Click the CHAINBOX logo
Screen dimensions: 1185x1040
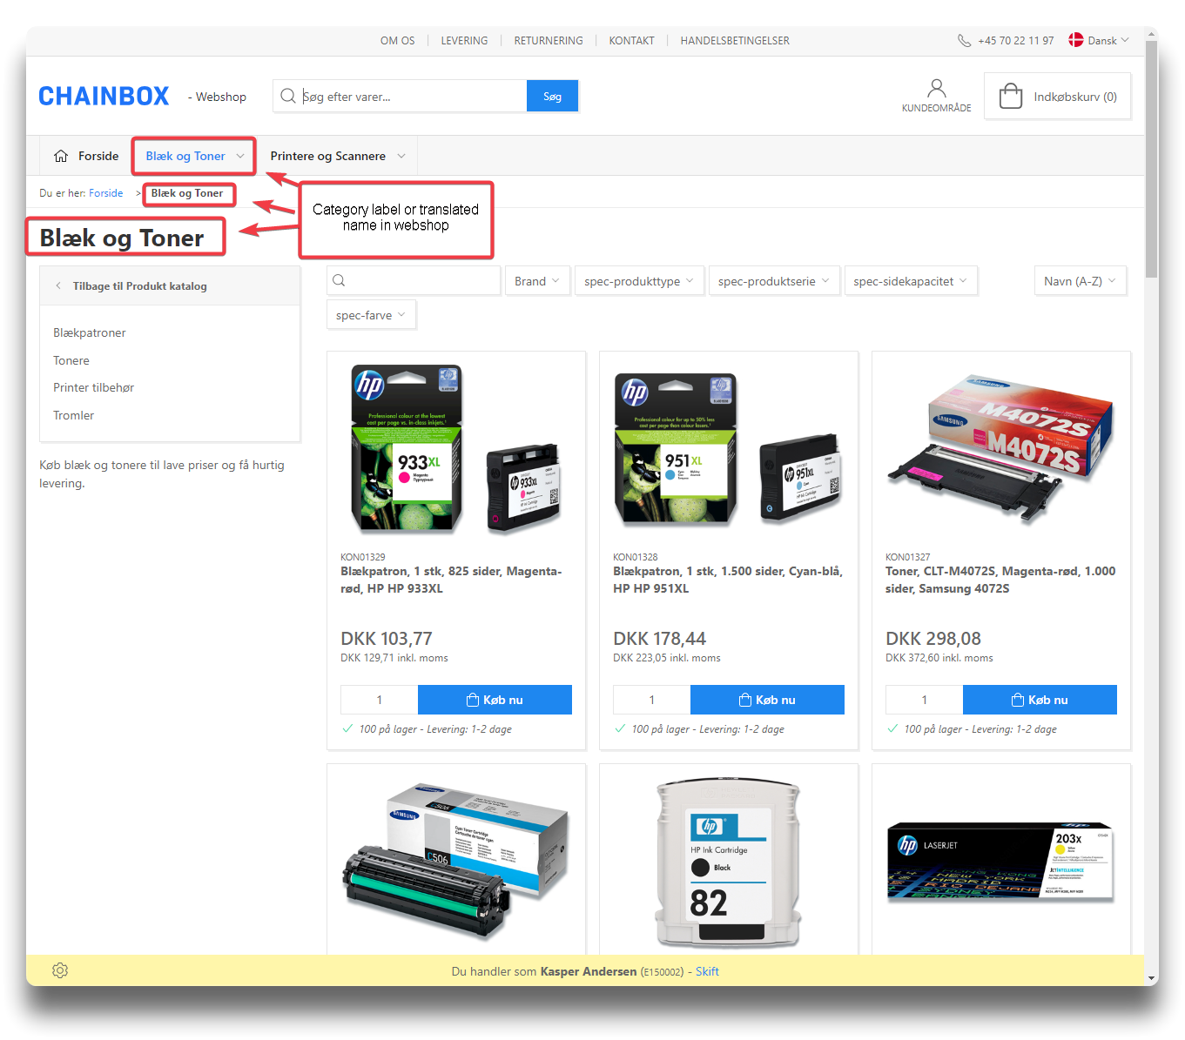point(104,97)
